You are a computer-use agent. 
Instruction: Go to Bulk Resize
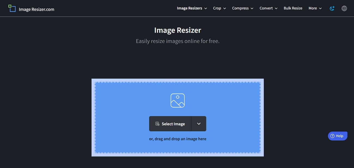(x=293, y=8)
